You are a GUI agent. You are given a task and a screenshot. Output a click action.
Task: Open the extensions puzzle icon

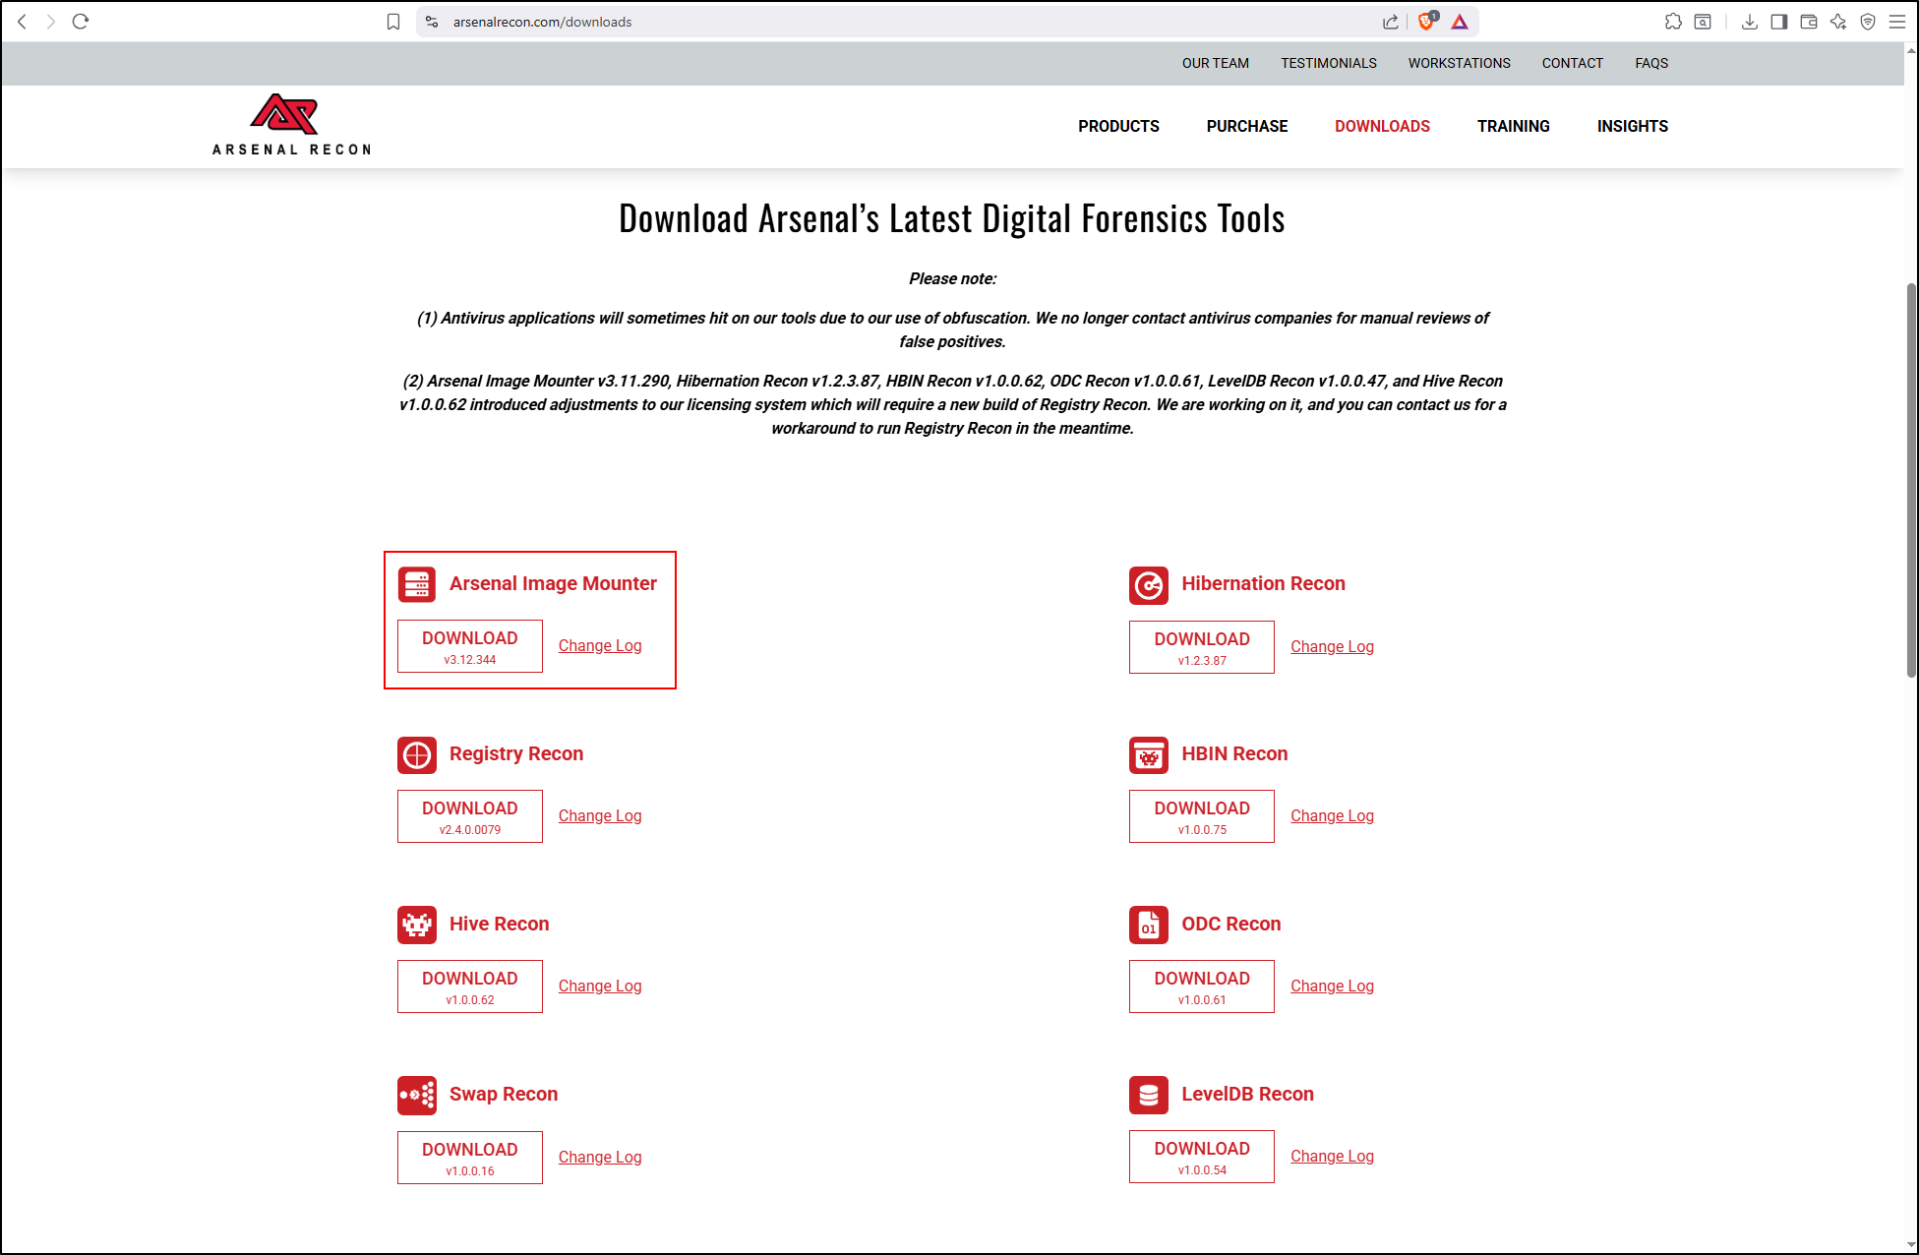[x=1673, y=22]
